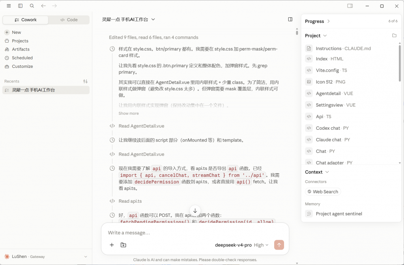
Task: Open Agentdetail VUE file
Action: pos(335,93)
